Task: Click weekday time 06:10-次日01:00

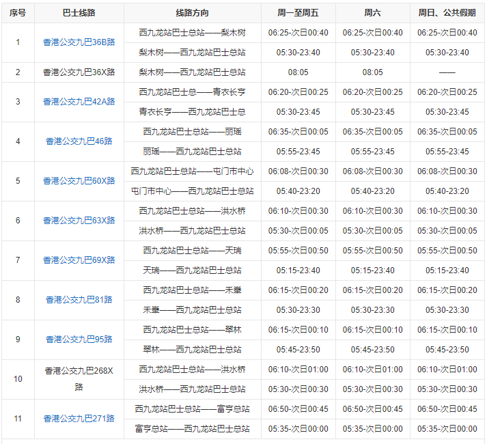Action: (298, 370)
